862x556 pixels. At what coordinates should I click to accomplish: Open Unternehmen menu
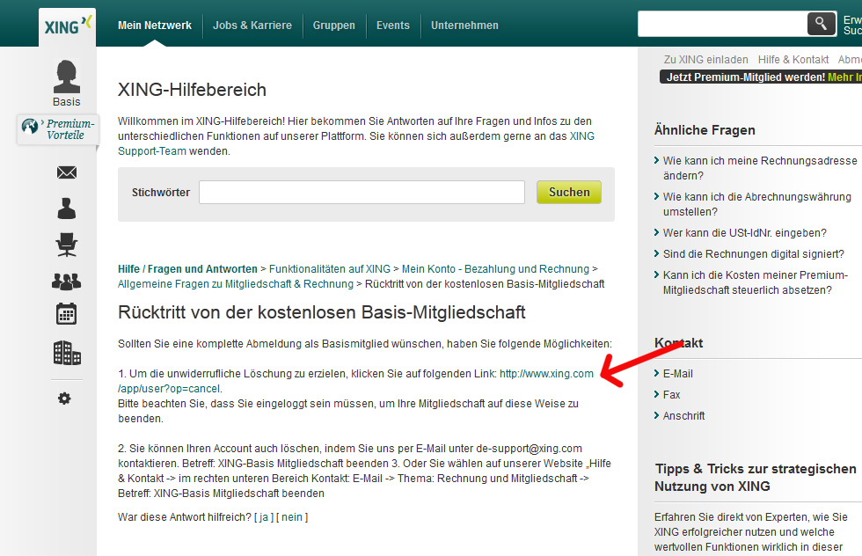click(464, 26)
